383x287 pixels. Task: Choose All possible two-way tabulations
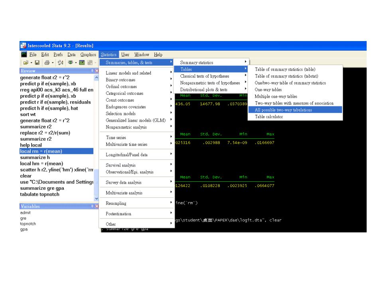295,110
